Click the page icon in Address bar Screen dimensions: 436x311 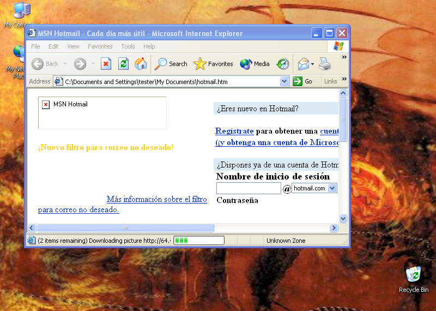click(58, 82)
